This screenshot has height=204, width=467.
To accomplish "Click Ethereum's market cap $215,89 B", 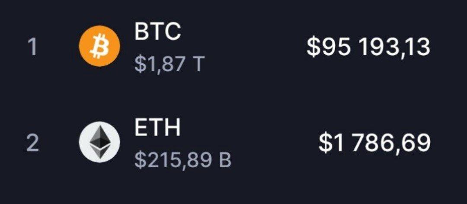I will tap(183, 160).
